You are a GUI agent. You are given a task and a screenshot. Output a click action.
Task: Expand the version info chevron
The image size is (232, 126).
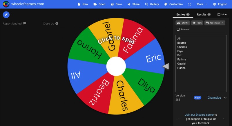225,98
